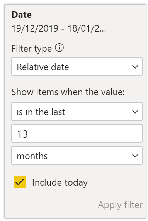
Task: Click the 'is in the last' text in the selector
Action: pyautogui.click(x=41, y=112)
